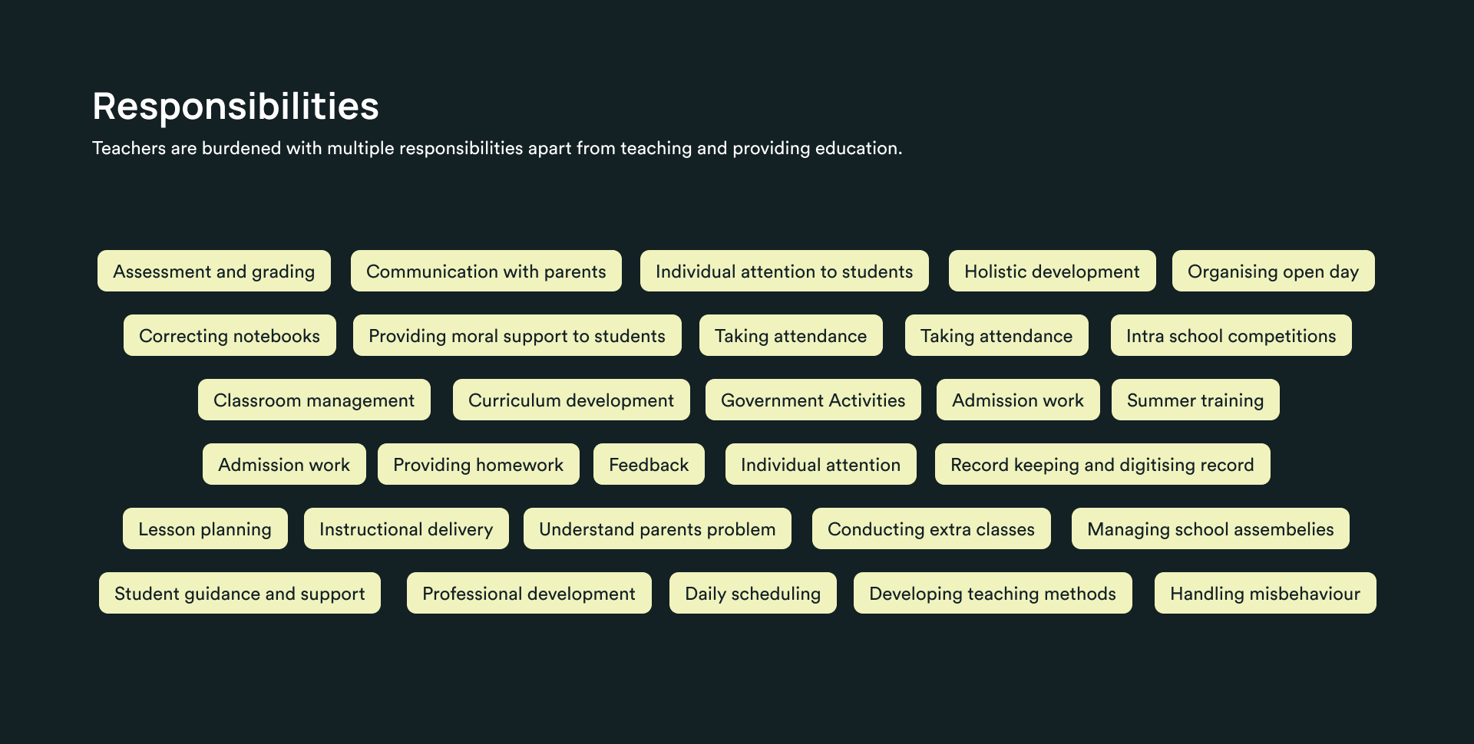
Task: Select the Summer training tag
Action: point(1195,400)
